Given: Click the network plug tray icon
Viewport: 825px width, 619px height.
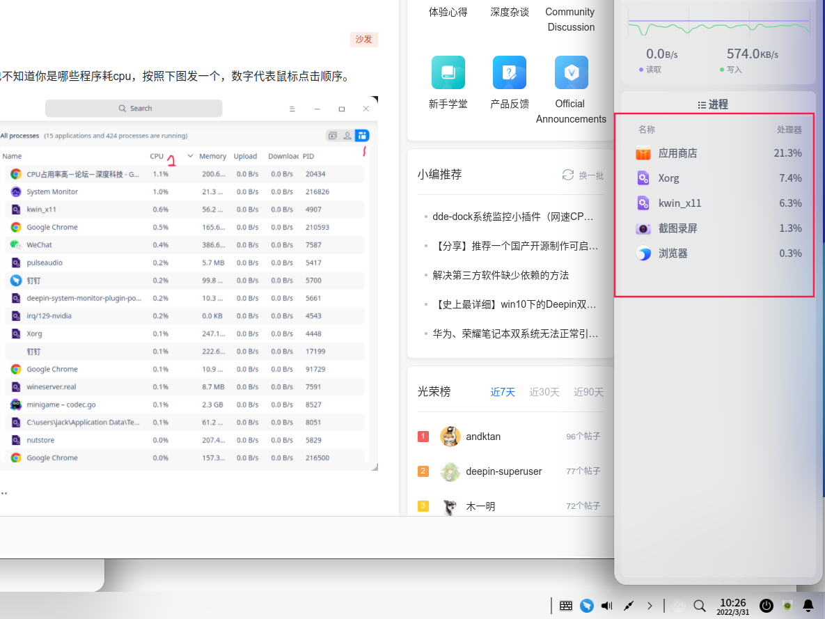Looking at the screenshot, I should tap(628, 606).
